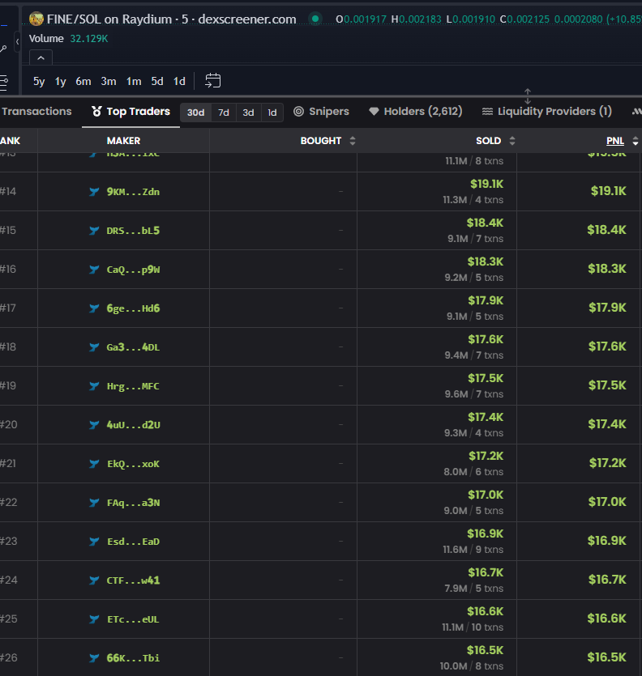
Task: Click the PNL column header label
Action: (614, 141)
